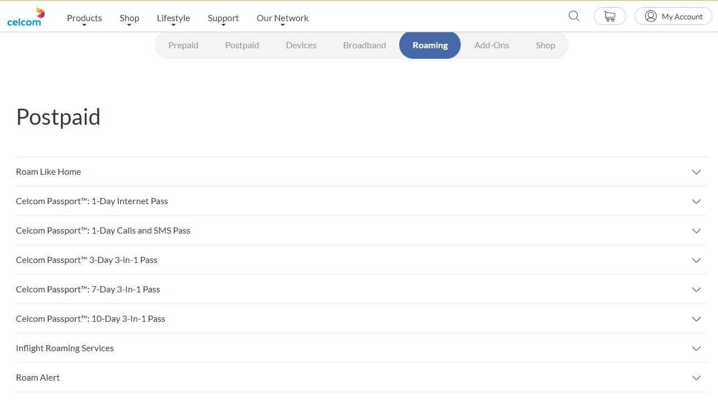Switch to the Shop pill tab
718x400 pixels.
pyautogui.click(x=546, y=45)
